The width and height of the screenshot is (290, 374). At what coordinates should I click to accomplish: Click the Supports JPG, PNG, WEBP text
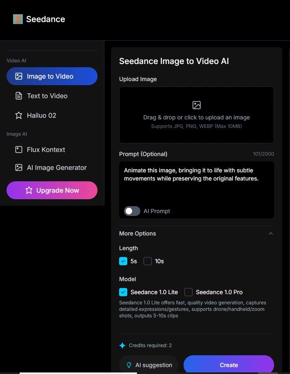click(197, 126)
